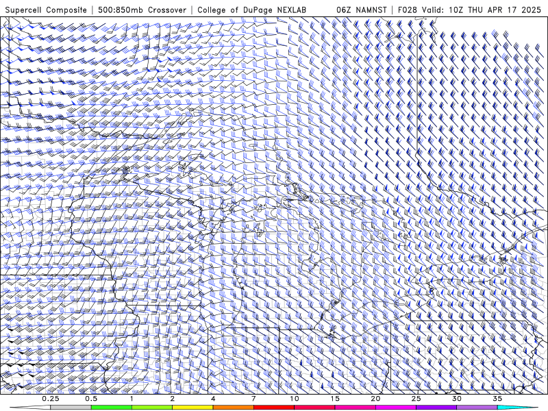Viewport: 548px width, 411px height.
Task: Click the legend value 25
Action: click(416, 399)
